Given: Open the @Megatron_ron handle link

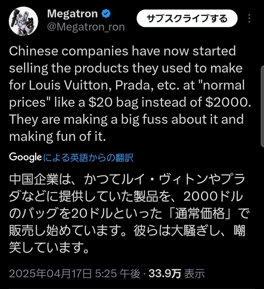Looking at the screenshot, I should pyautogui.click(x=86, y=27).
